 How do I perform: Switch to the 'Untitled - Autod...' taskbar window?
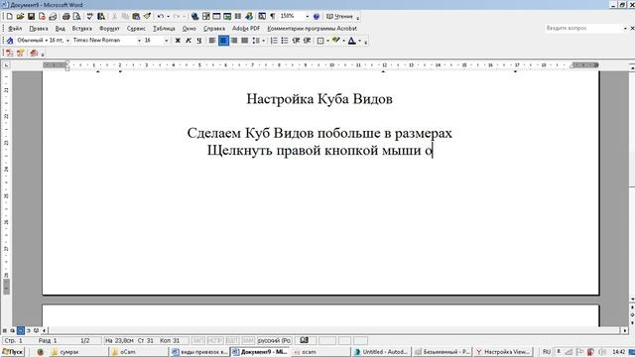point(381,352)
